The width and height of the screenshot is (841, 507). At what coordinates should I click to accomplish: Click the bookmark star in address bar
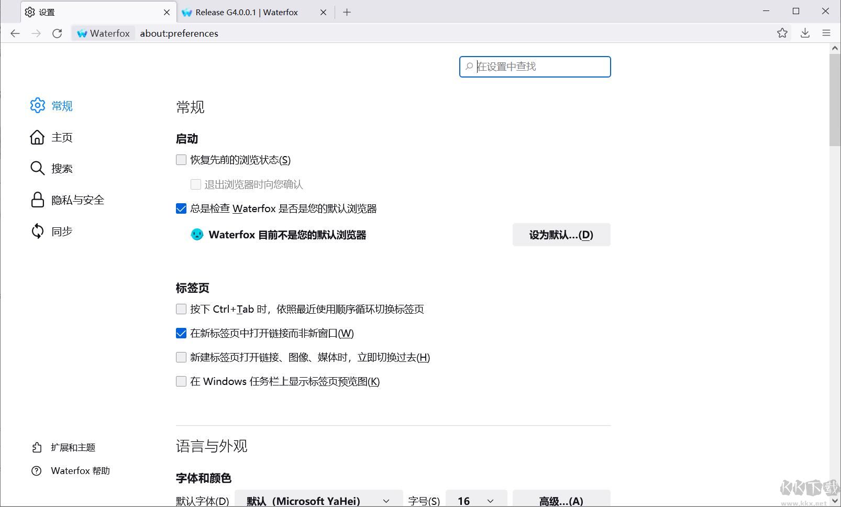coord(783,33)
